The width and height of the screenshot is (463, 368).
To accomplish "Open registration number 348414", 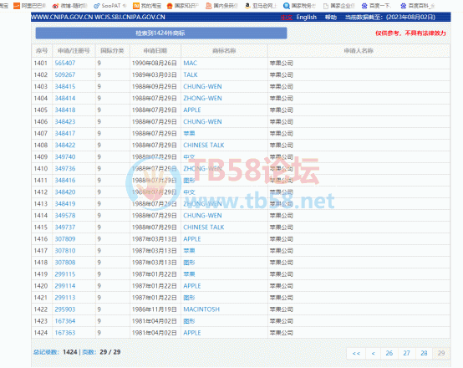I will 65,98.
